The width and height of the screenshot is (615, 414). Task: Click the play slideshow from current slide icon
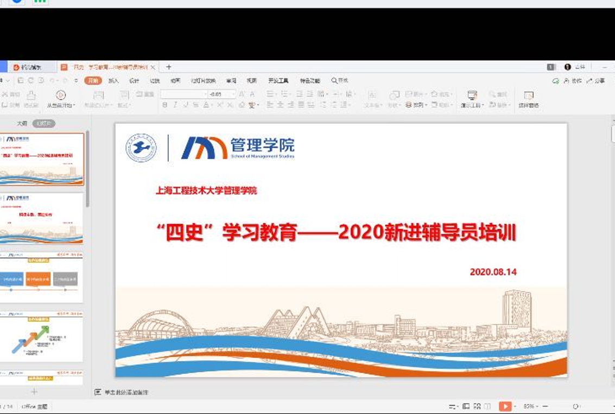[x=505, y=406]
